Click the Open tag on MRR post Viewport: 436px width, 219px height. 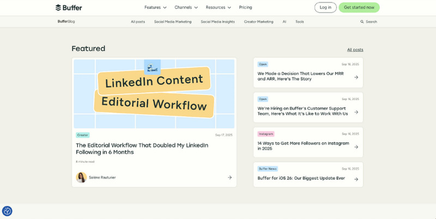point(263,64)
